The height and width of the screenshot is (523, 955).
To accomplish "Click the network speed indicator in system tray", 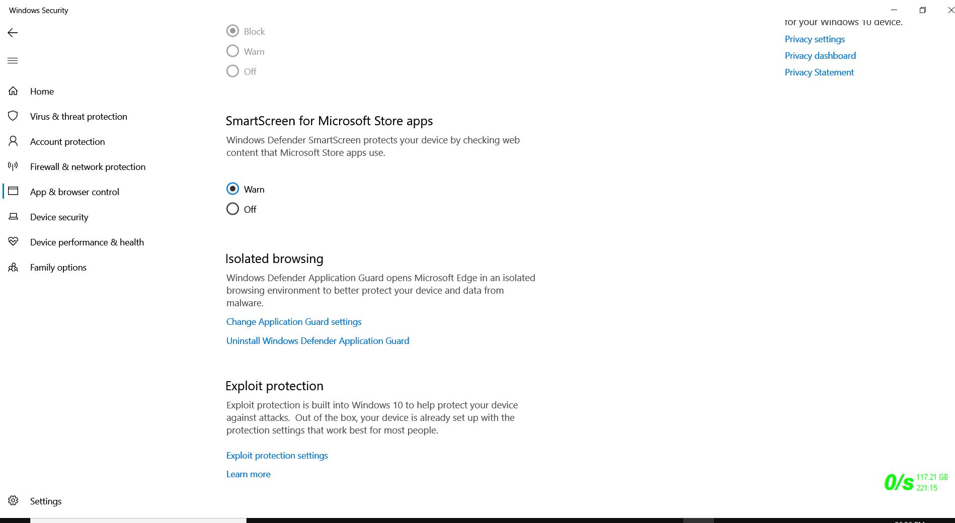I will pos(900,482).
